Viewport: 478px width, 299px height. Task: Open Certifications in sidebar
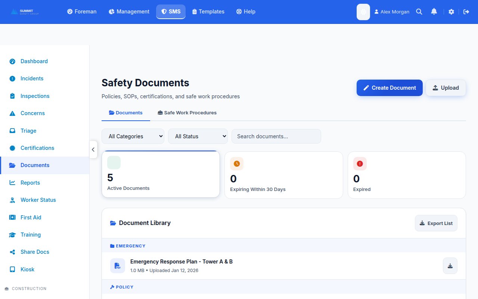tap(45, 148)
